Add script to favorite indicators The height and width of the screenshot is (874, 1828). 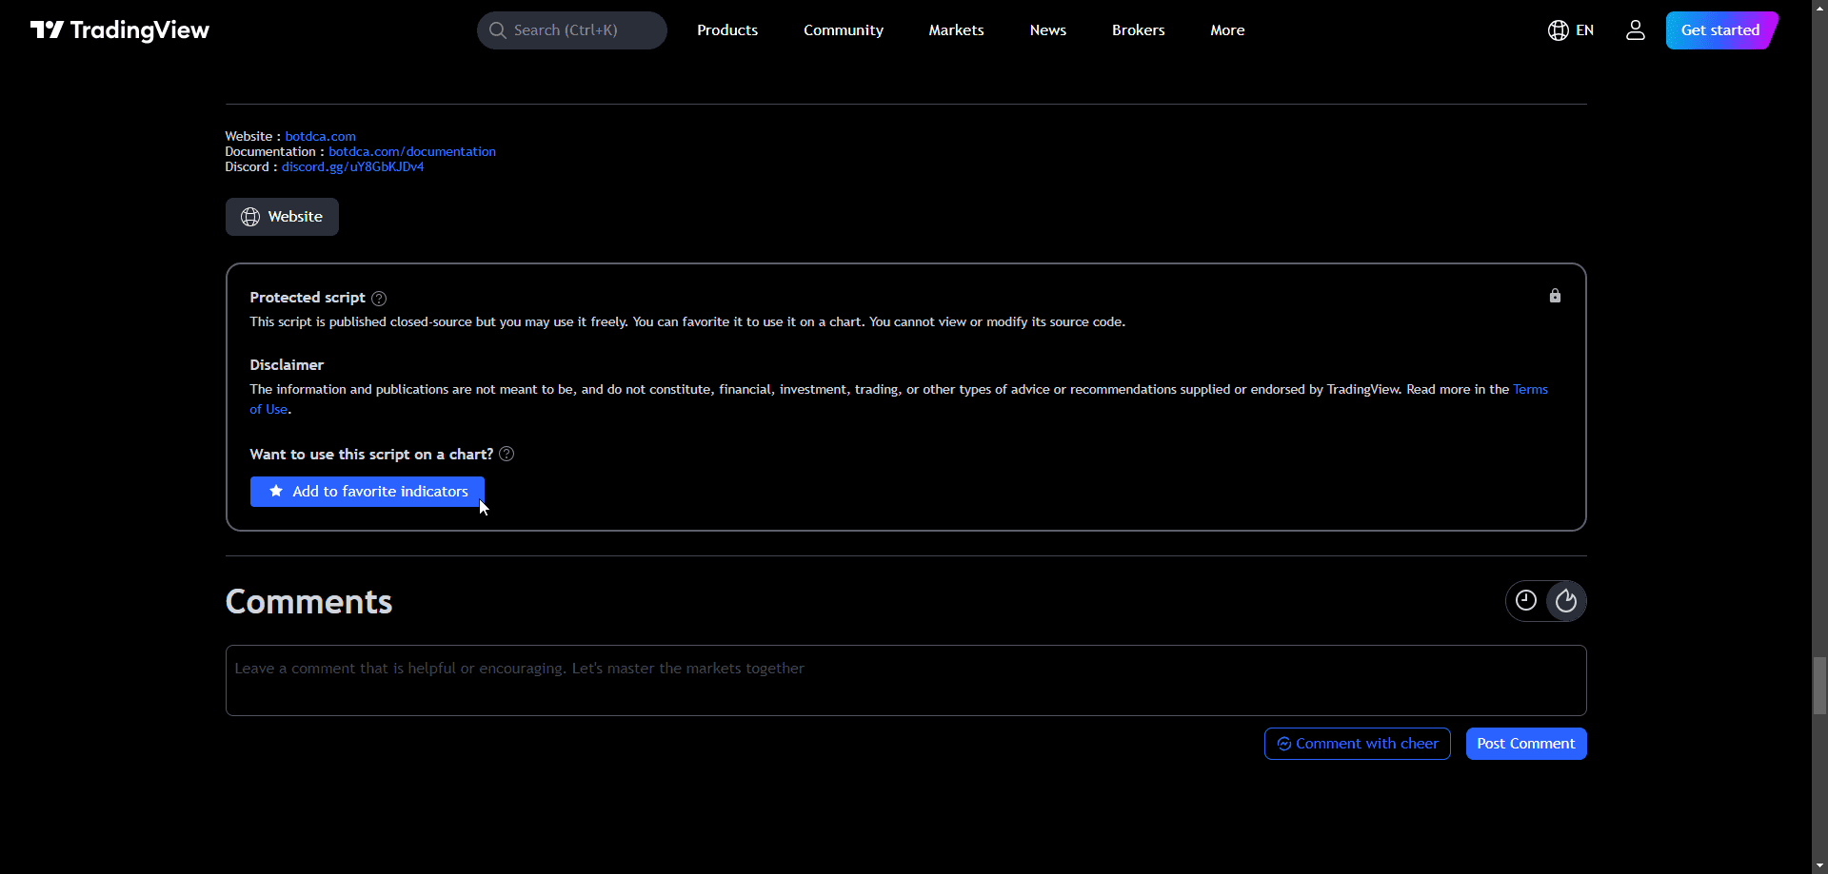click(x=368, y=492)
